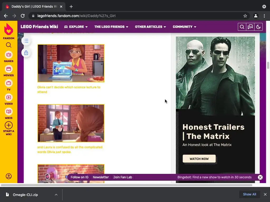Viewport: 270px width, 202px height.
Task: View site security lock information
Action: (x=33, y=16)
